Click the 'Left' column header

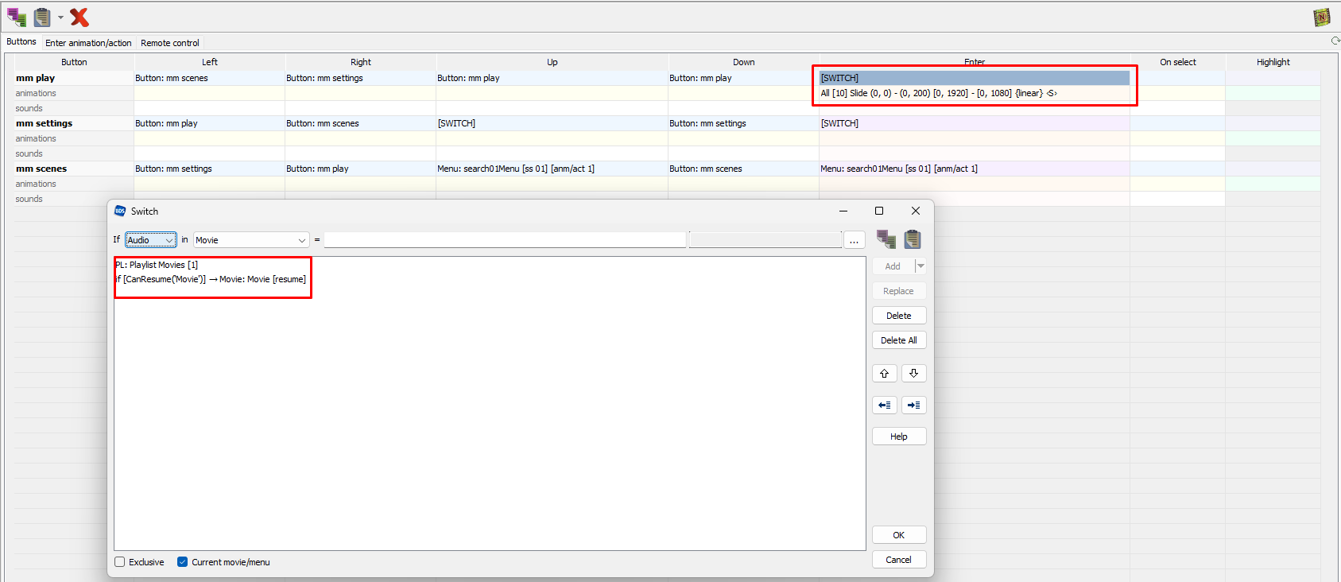(x=210, y=62)
